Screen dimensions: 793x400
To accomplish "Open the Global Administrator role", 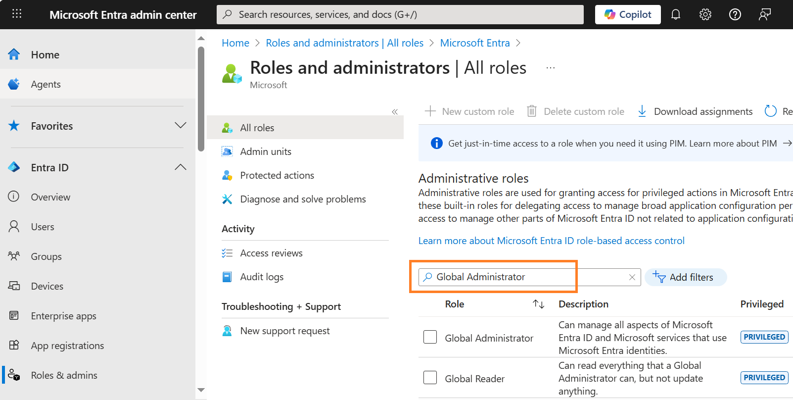I will click(x=489, y=338).
